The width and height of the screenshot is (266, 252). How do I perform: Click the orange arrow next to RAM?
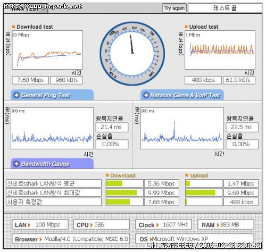(x=218, y=225)
